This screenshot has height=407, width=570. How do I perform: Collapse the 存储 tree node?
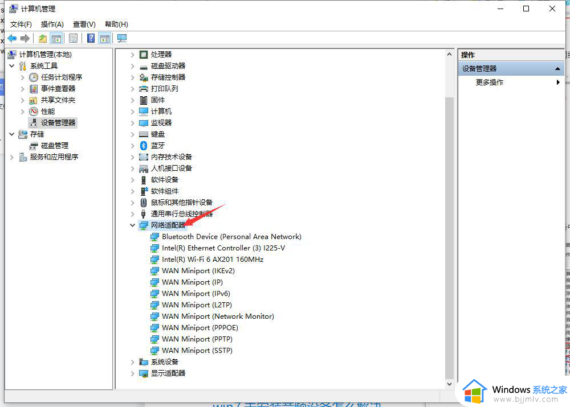11,134
